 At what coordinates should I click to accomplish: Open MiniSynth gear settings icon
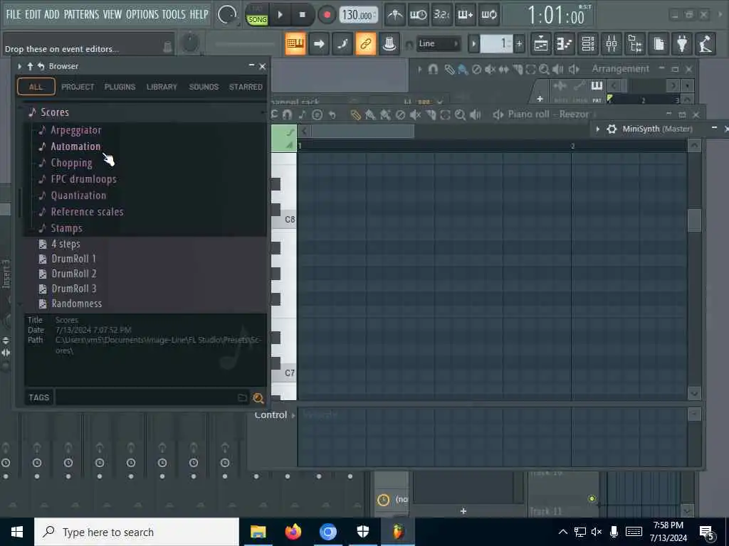[x=612, y=129]
